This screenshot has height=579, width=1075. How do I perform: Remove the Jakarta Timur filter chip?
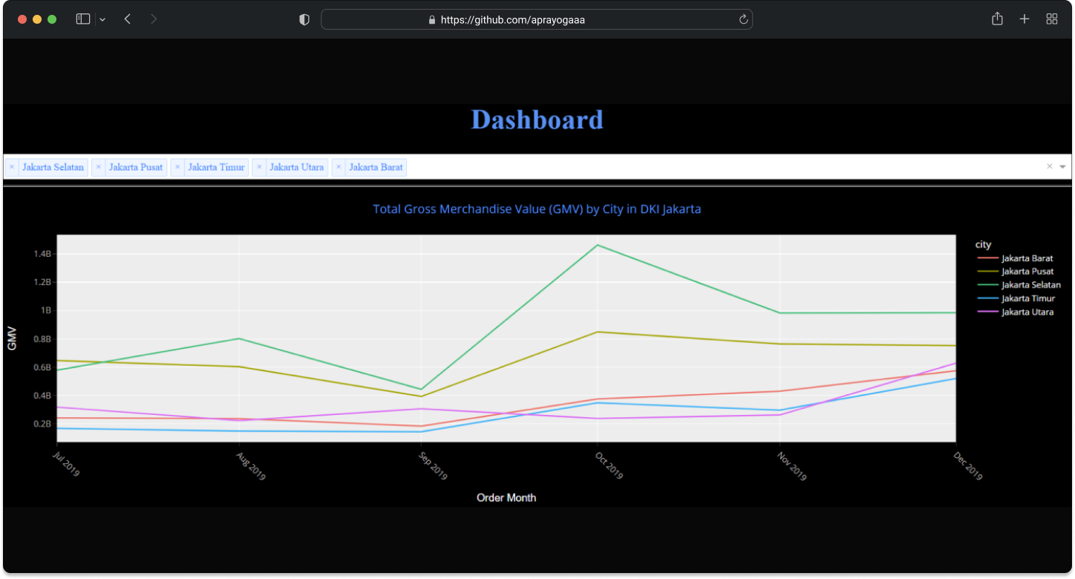pos(177,167)
